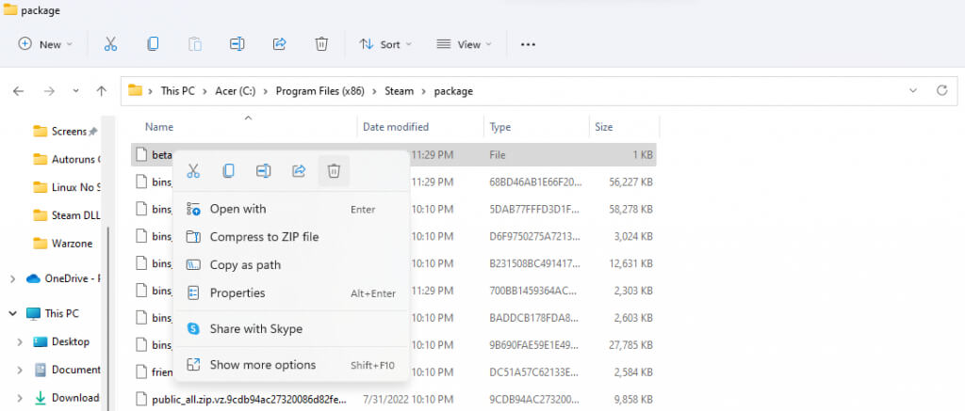Open the Autoruns folder in sidebar

65,159
